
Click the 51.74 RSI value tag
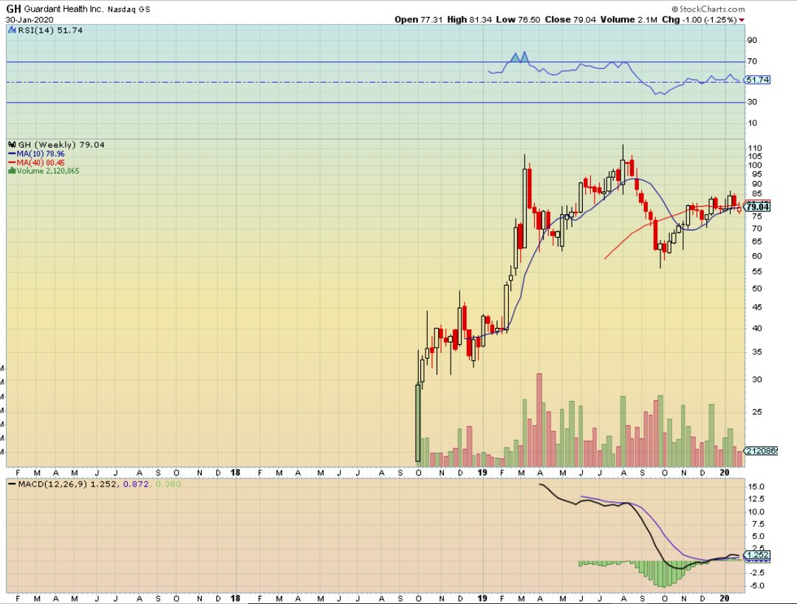pyautogui.click(x=757, y=80)
